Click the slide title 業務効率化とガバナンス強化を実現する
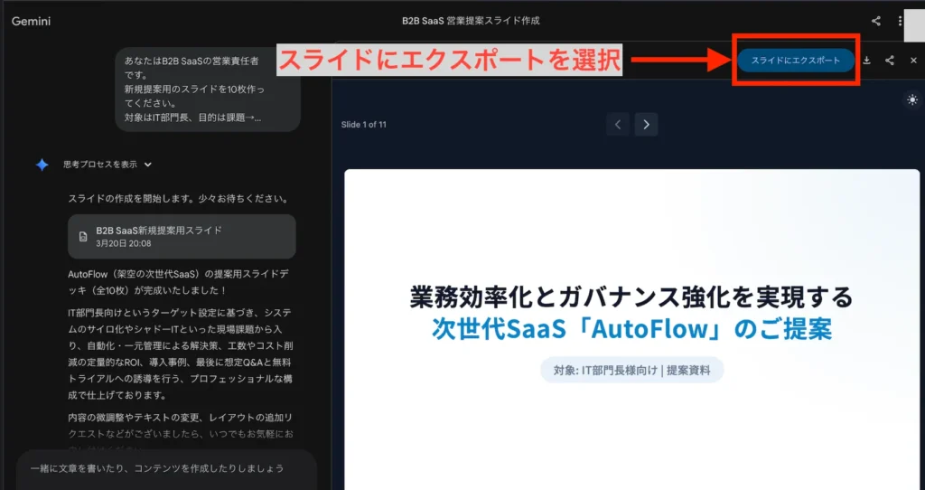This screenshot has width=925, height=490. point(631,297)
